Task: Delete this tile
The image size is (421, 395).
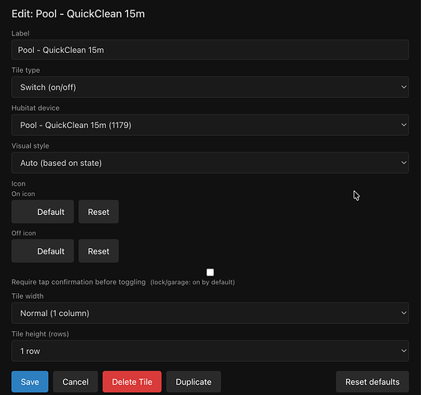Action: [x=132, y=382]
